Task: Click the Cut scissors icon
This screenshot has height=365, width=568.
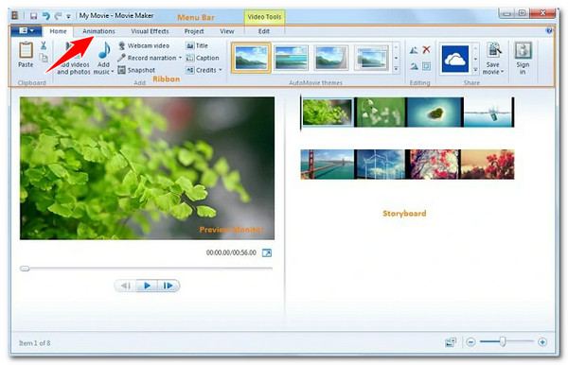Action: (x=44, y=46)
